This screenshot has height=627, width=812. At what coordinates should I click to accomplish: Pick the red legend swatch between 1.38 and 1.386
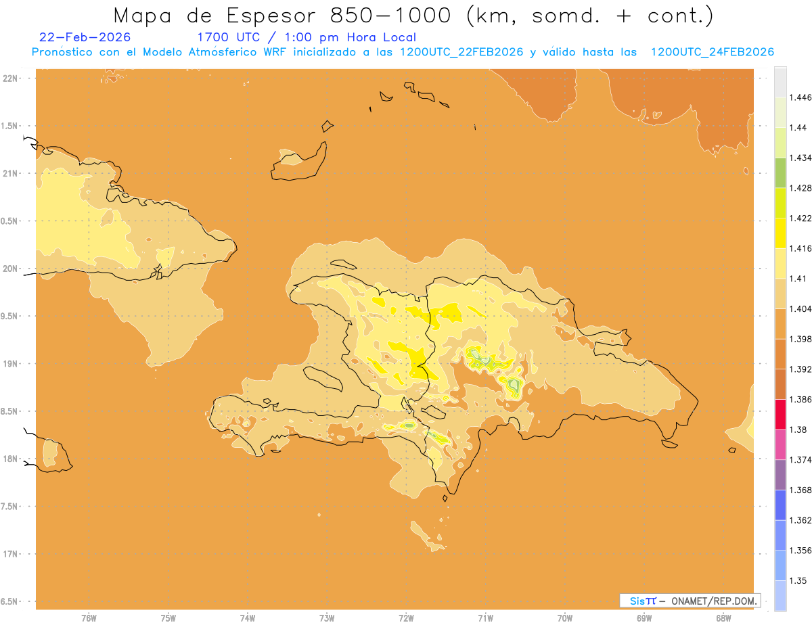(x=780, y=415)
